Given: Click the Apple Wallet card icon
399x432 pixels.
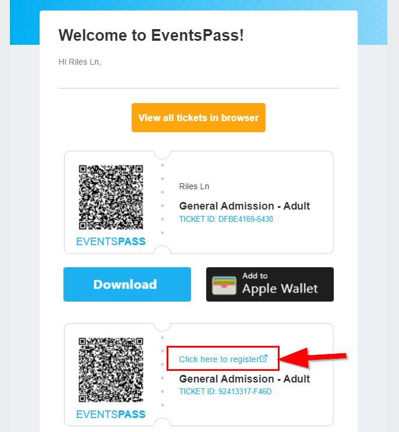Looking at the screenshot, I should tap(224, 286).
